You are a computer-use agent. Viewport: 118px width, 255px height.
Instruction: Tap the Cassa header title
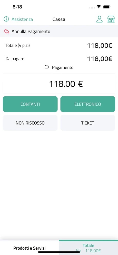click(x=59, y=19)
